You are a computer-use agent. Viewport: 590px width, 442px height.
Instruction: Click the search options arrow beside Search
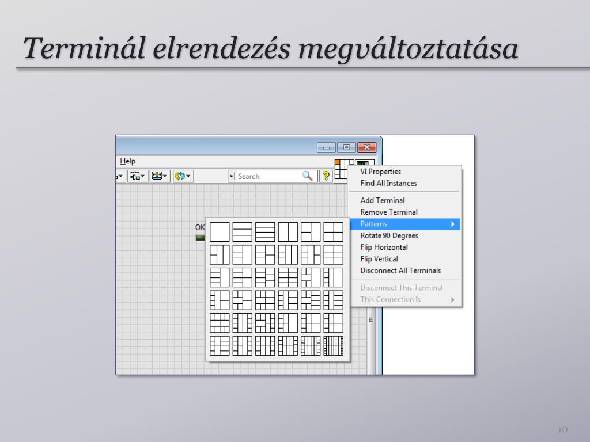tap(232, 176)
